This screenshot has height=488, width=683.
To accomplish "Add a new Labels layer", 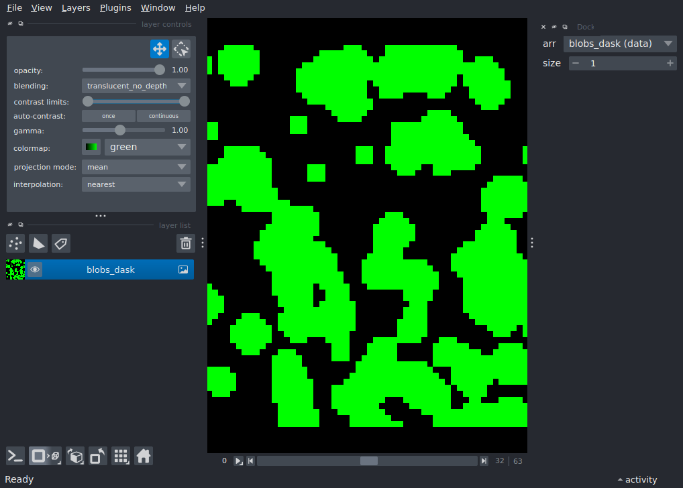I will coord(60,243).
